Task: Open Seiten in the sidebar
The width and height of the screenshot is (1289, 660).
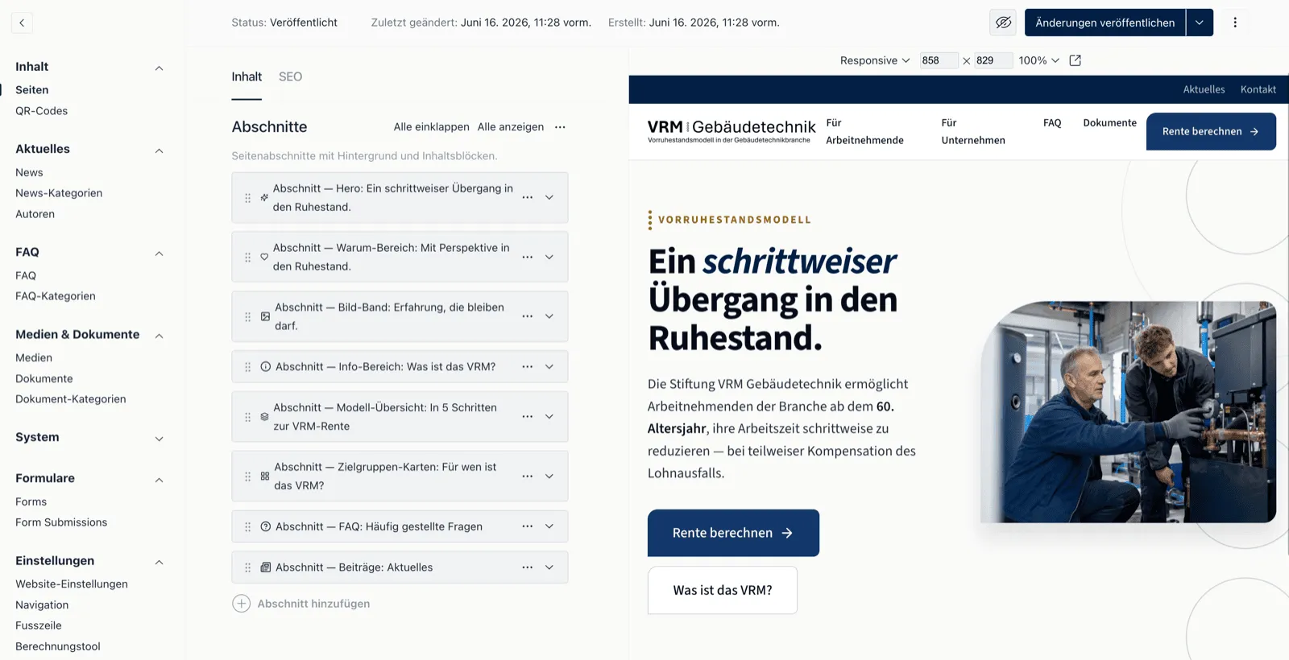Action: [32, 90]
